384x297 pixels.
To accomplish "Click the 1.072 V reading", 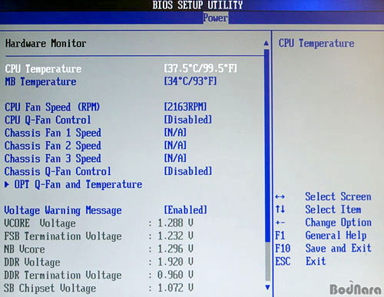I will (x=175, y=288).
